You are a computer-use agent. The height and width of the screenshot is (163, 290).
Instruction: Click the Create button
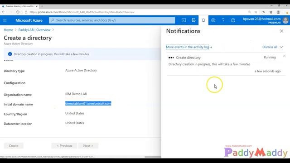click(14, 146)
